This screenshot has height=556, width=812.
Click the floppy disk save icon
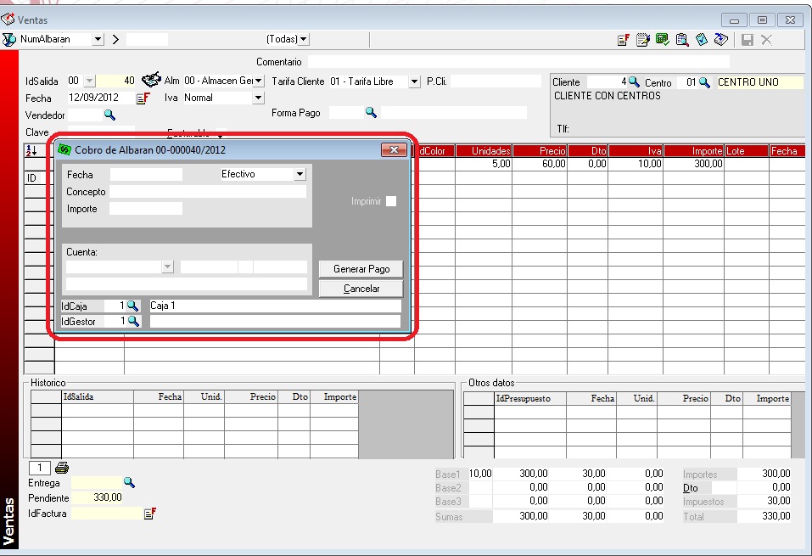pos(748,39)
